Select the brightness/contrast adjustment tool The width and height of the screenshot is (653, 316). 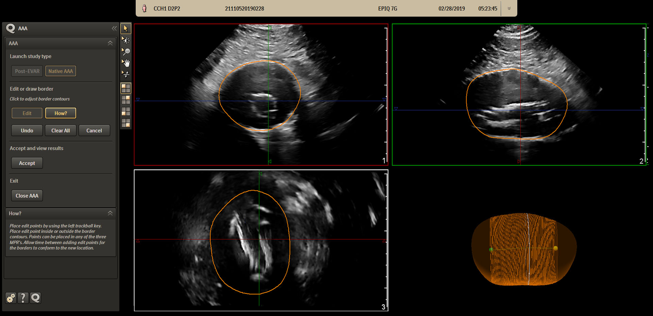126,40
